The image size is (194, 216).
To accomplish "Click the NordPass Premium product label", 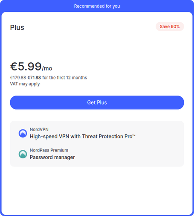I will coord(49,150).
